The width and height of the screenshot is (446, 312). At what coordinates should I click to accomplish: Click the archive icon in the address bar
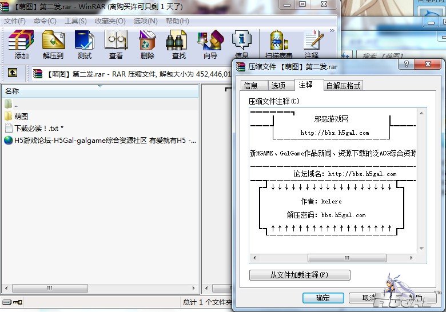(x=38, y=74)
